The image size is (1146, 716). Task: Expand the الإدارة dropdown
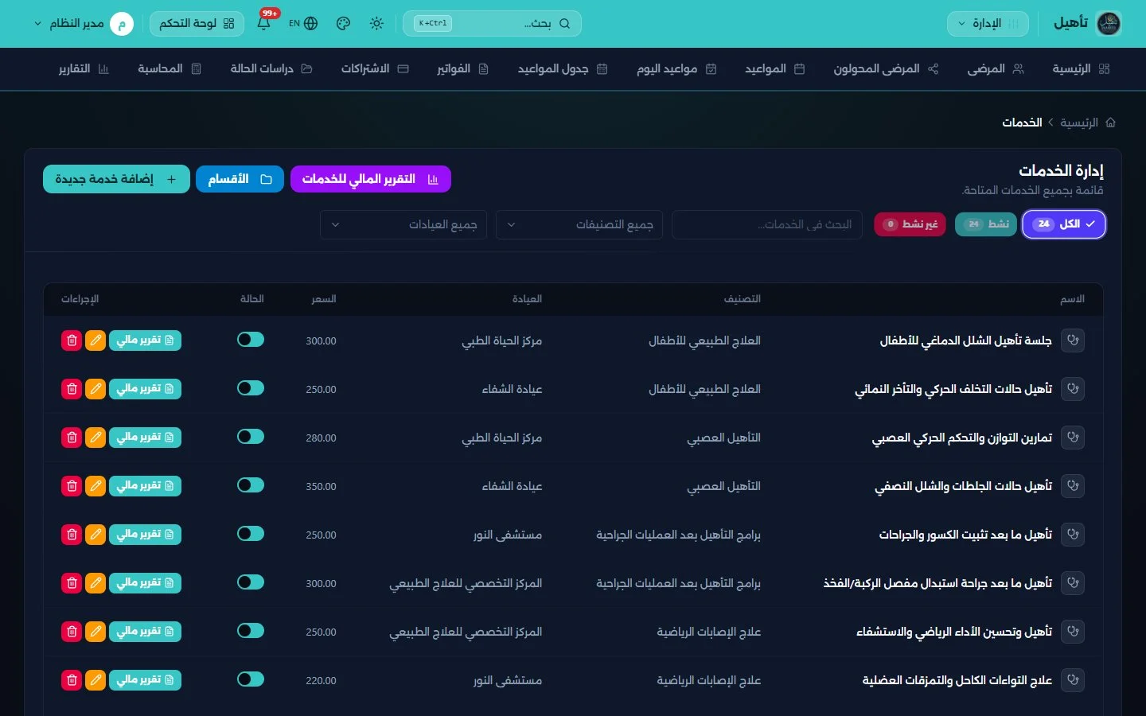click(988, 24)
